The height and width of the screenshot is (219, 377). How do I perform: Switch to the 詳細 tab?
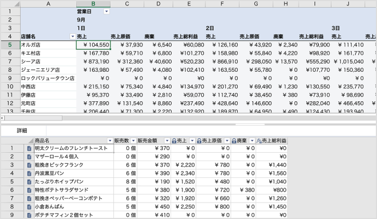point(22,131)
